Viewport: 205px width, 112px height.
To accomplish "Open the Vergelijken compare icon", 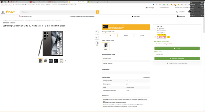I will (x=97, y=37).
